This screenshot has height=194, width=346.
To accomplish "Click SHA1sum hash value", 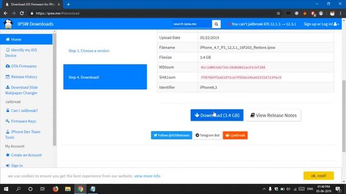I will click(241, 78).
